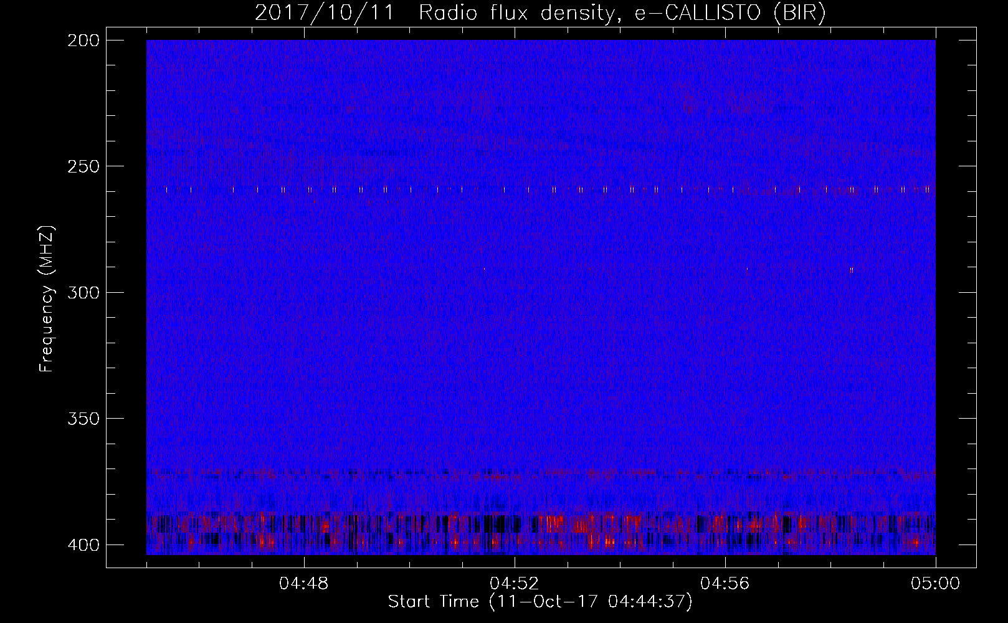Viewport: 1008px width, 623px height.
Task: Click the 04:56 time tick label
Action: pyautogui.click(x=725, y=584)
